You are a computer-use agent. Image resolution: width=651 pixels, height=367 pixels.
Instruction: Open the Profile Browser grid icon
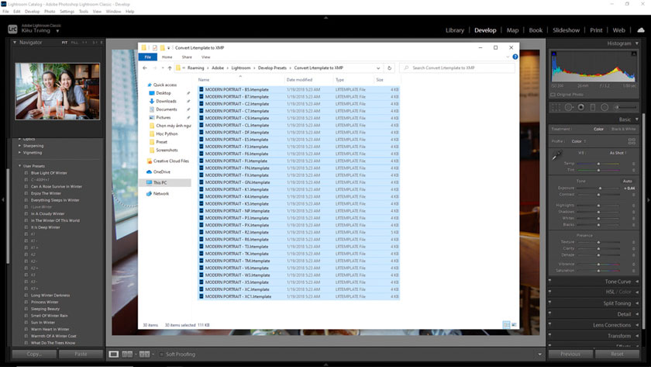pyautogui.click(x=632, y=141)
